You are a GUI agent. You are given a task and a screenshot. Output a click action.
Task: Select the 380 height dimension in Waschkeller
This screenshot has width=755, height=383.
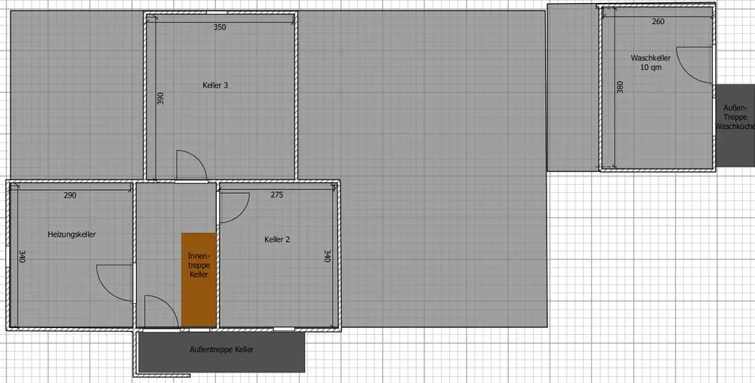pyautogui.click(x=620, y=87)
